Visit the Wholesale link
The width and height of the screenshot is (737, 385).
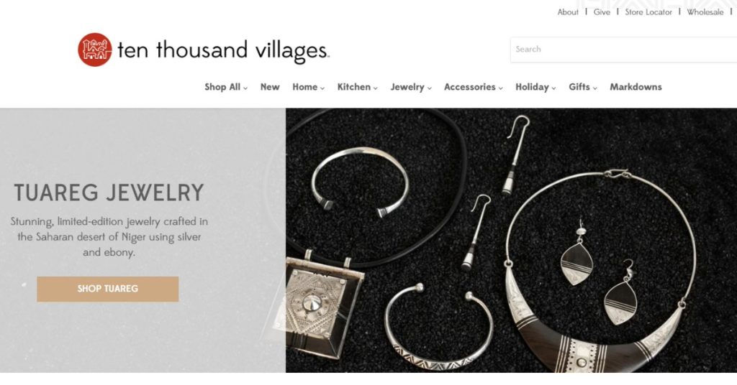coord(705,12)
